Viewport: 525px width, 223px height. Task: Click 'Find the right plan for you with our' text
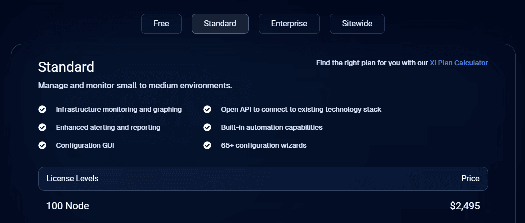point(372,63)
